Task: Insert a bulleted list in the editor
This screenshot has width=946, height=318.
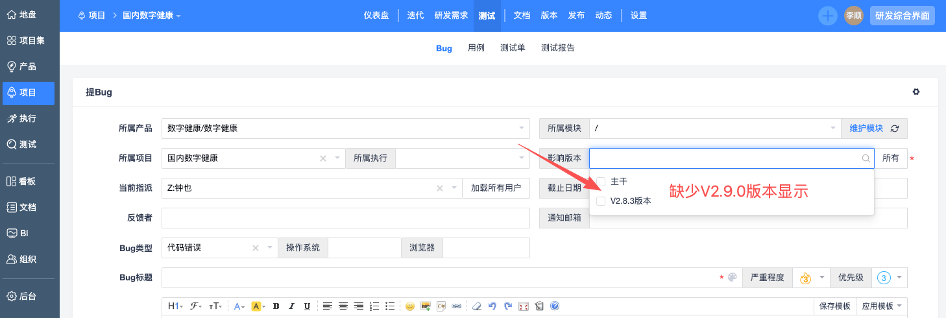Action: (x=390, y=306)
